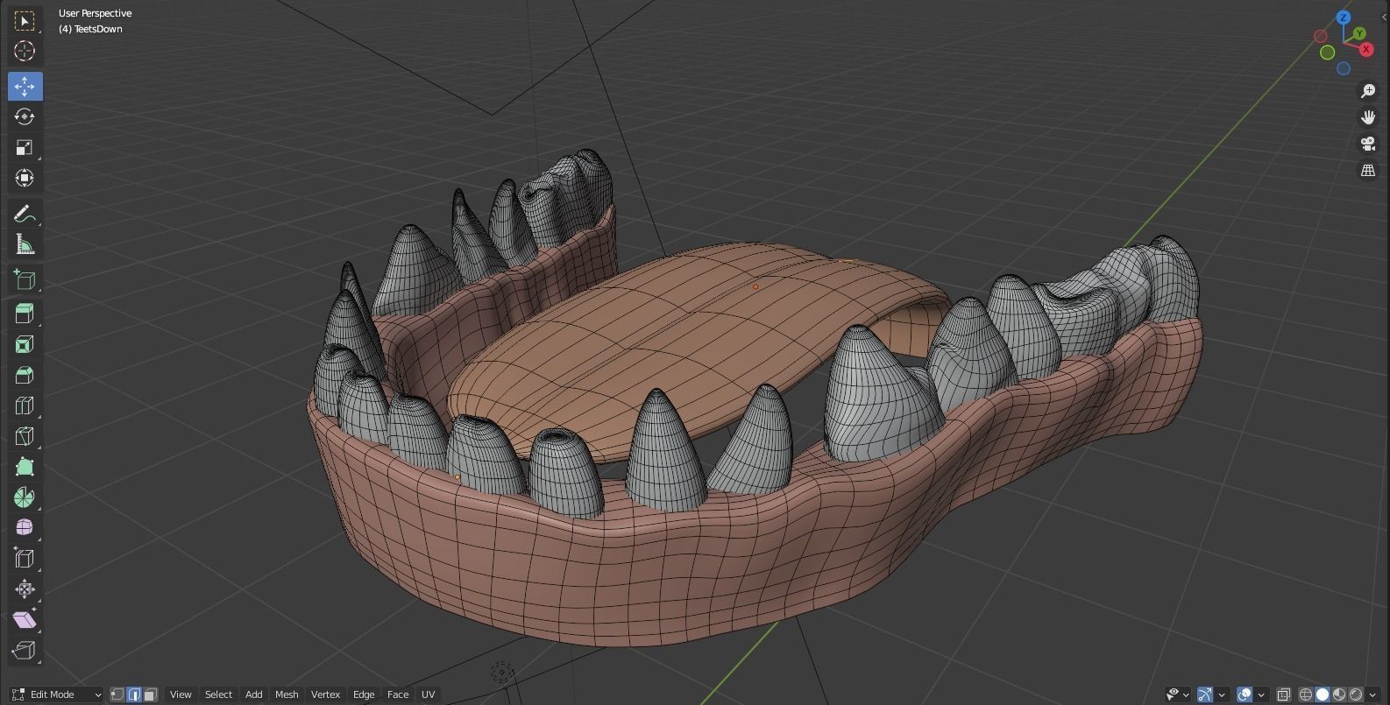Switch to solid shading
The height and width of the screenshot is (705, 1390).
coord(1323,694)
